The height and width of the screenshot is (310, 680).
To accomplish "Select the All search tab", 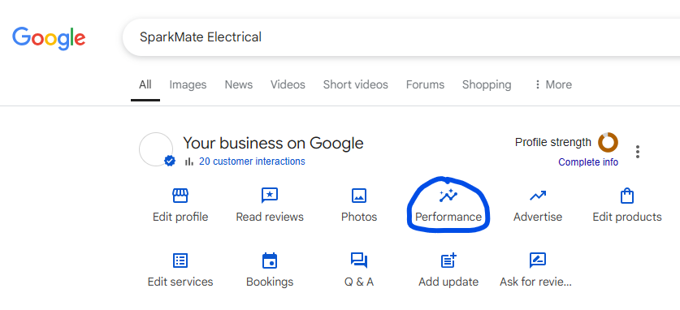I will pos(145,84).
